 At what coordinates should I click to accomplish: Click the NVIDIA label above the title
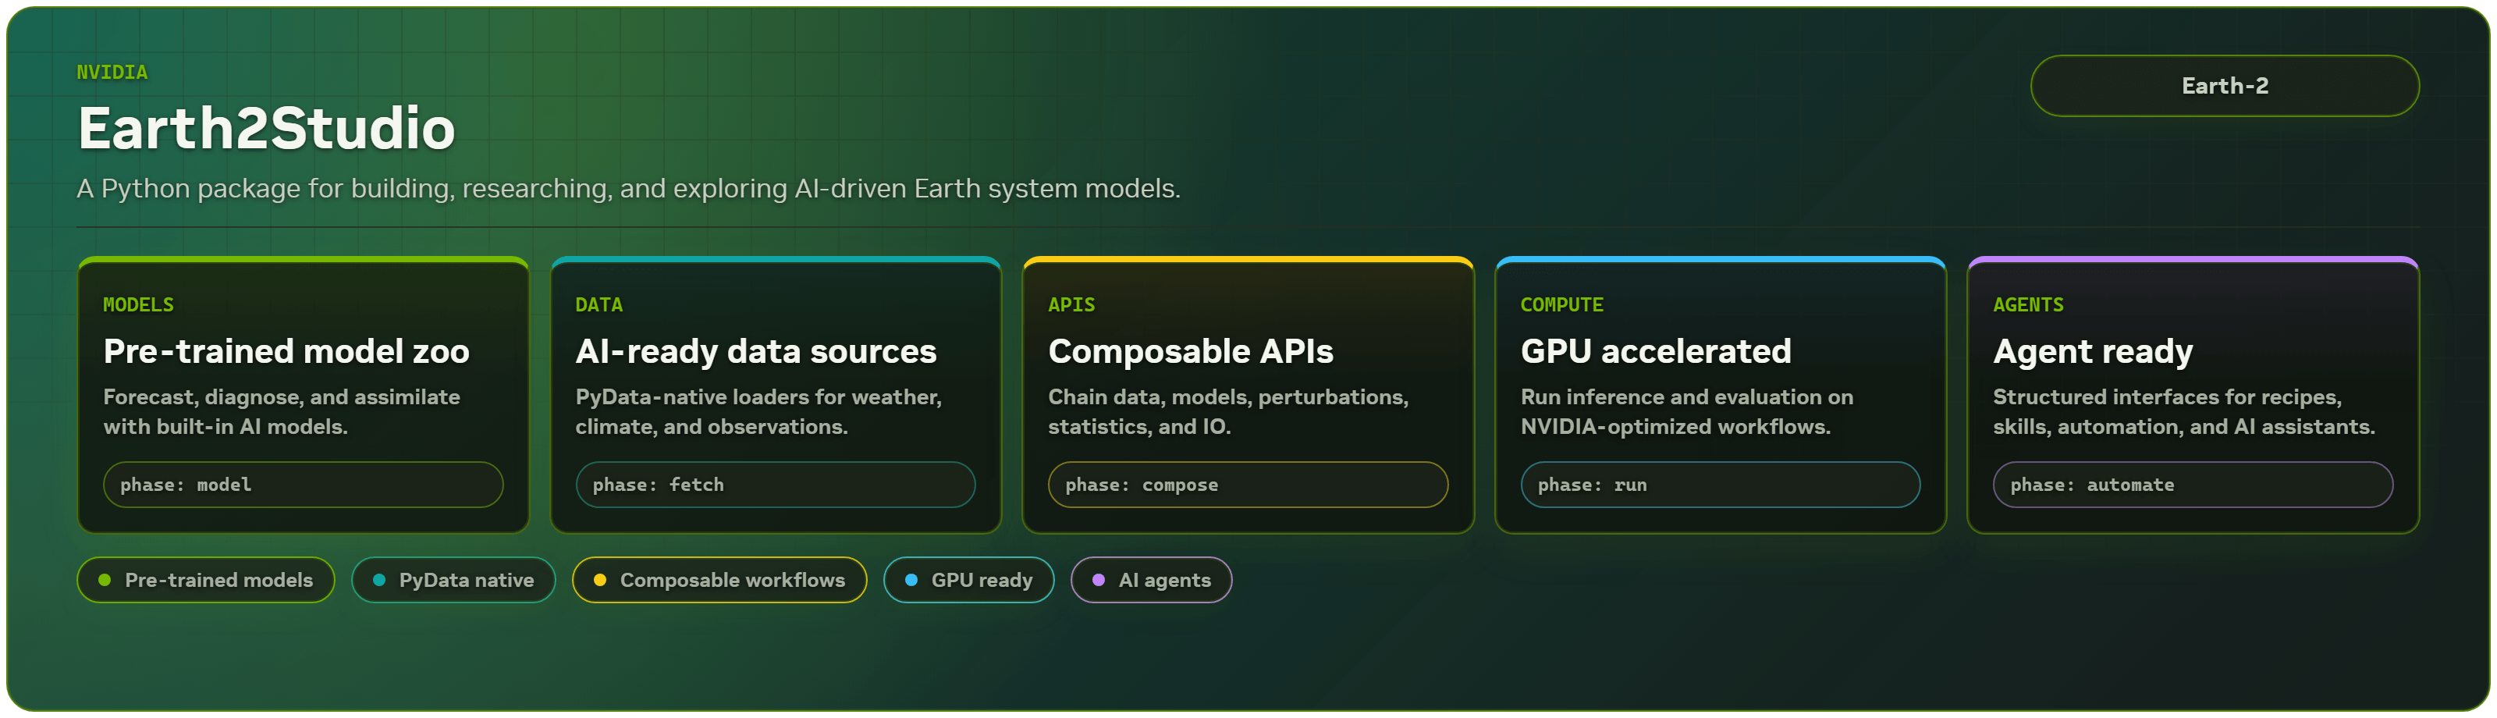click(112, 72)
